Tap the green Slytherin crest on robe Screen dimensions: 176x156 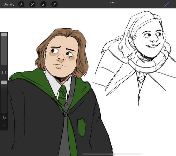82,127
